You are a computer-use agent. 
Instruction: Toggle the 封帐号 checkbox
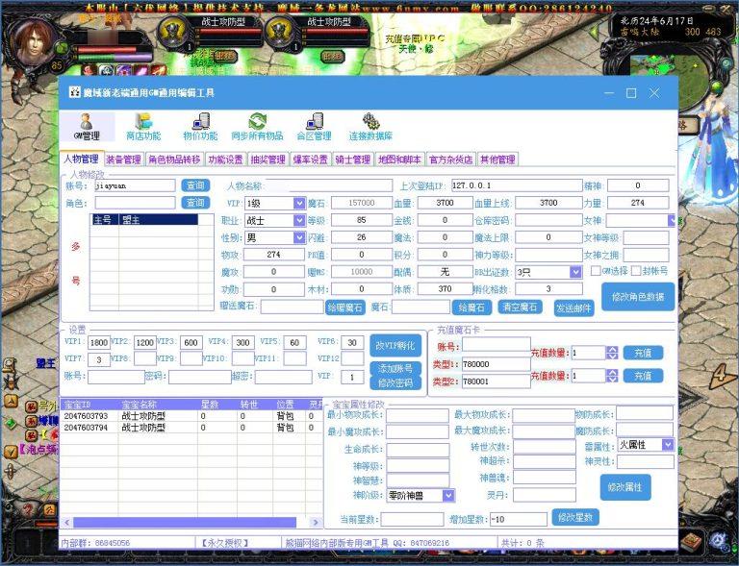click(636, 272)
